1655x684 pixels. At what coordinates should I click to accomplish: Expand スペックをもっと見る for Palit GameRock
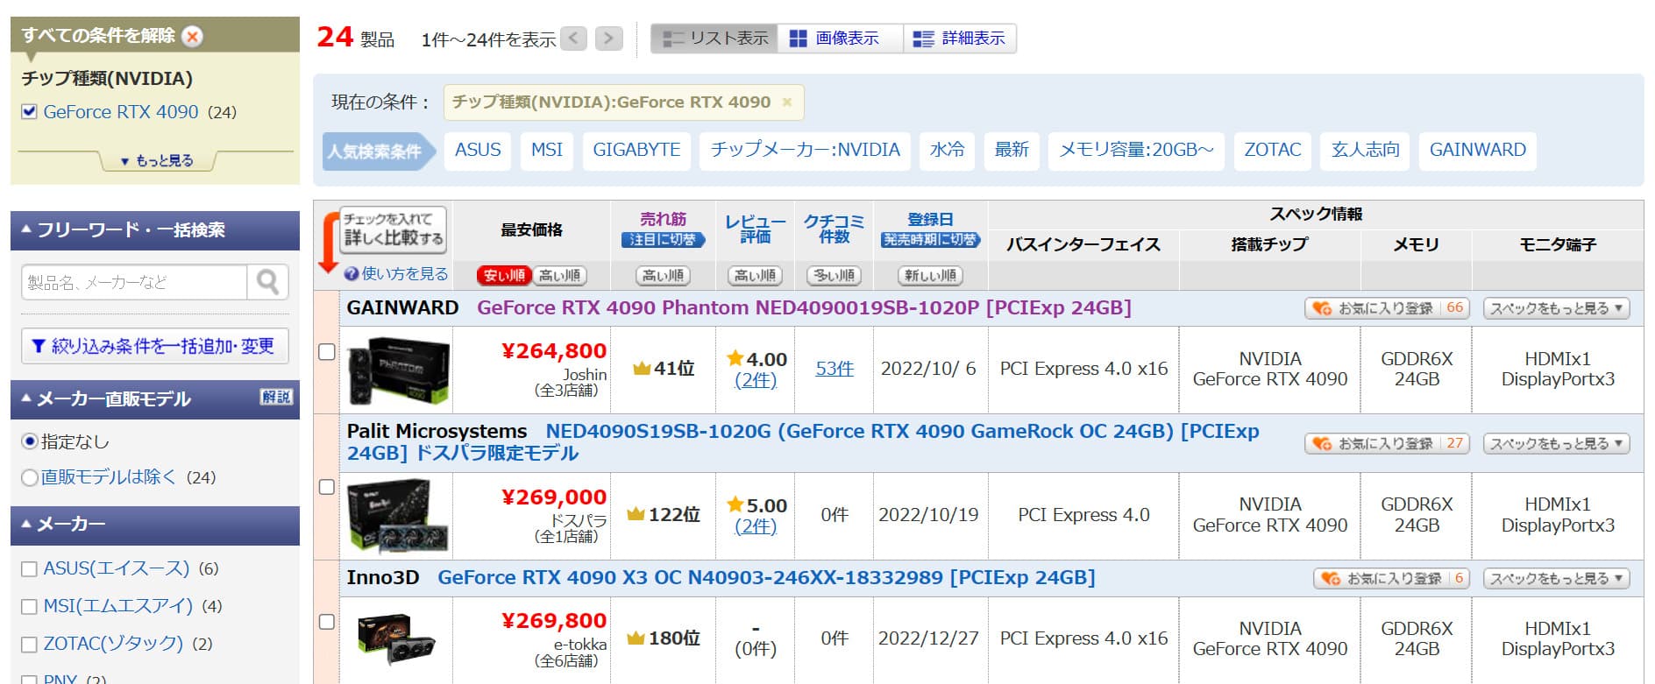[x=1556, y=444]
